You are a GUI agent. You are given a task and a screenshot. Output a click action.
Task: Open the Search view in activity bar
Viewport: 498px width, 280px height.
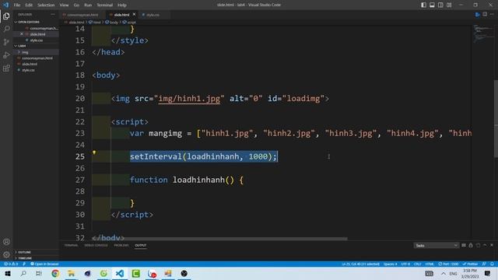(6, 30)
